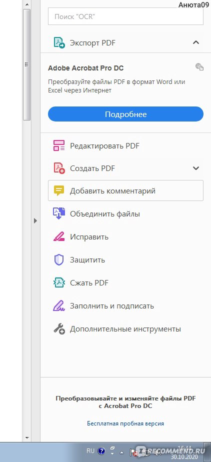
Task: Click the Protect shield icon
Action: tap(59, 260)
